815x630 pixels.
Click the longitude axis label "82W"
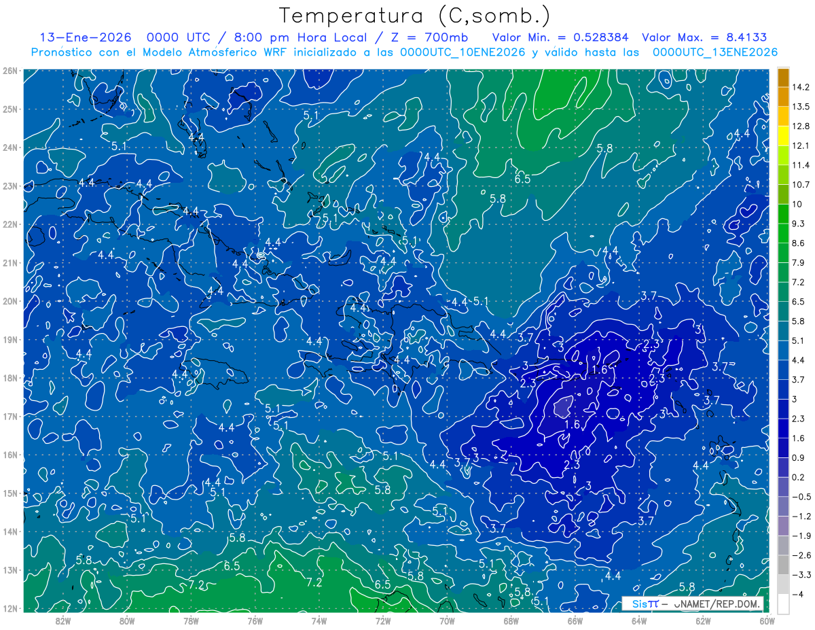tap(62, 621)
